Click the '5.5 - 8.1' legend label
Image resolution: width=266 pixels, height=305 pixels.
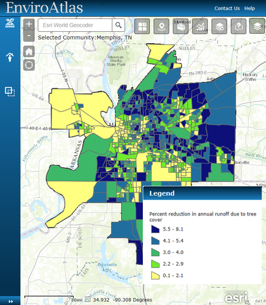tap(173, 229)
